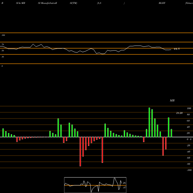The image size is (193, 193).
Task: Click the MR axis label -100
Action: [189, 170]
